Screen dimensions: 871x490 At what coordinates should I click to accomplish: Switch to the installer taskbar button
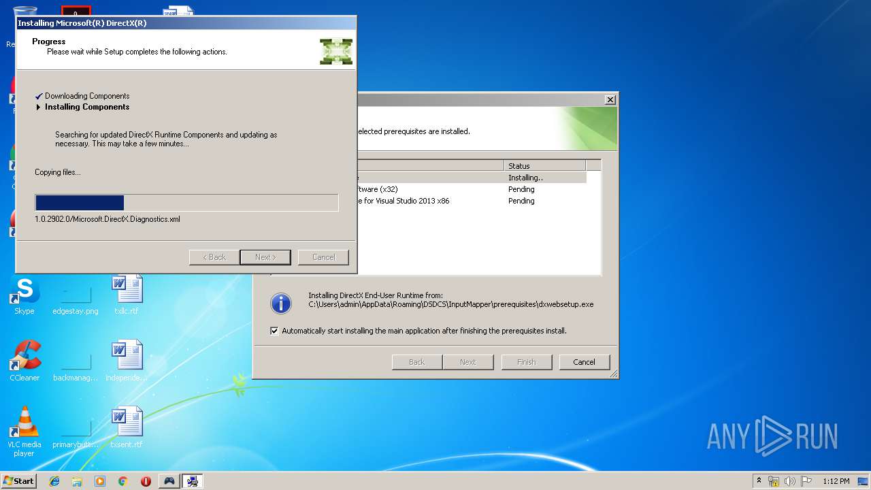click(193, 481)
